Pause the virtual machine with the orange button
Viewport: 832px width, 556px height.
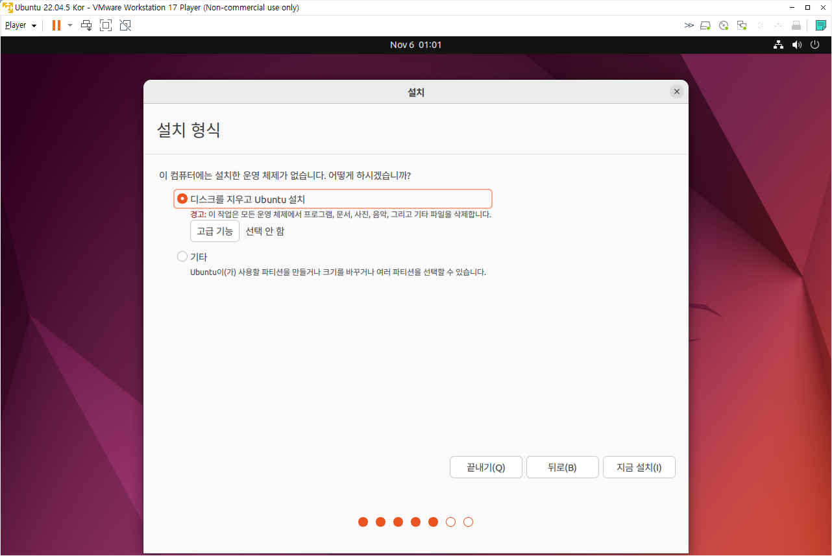(56, 25)
